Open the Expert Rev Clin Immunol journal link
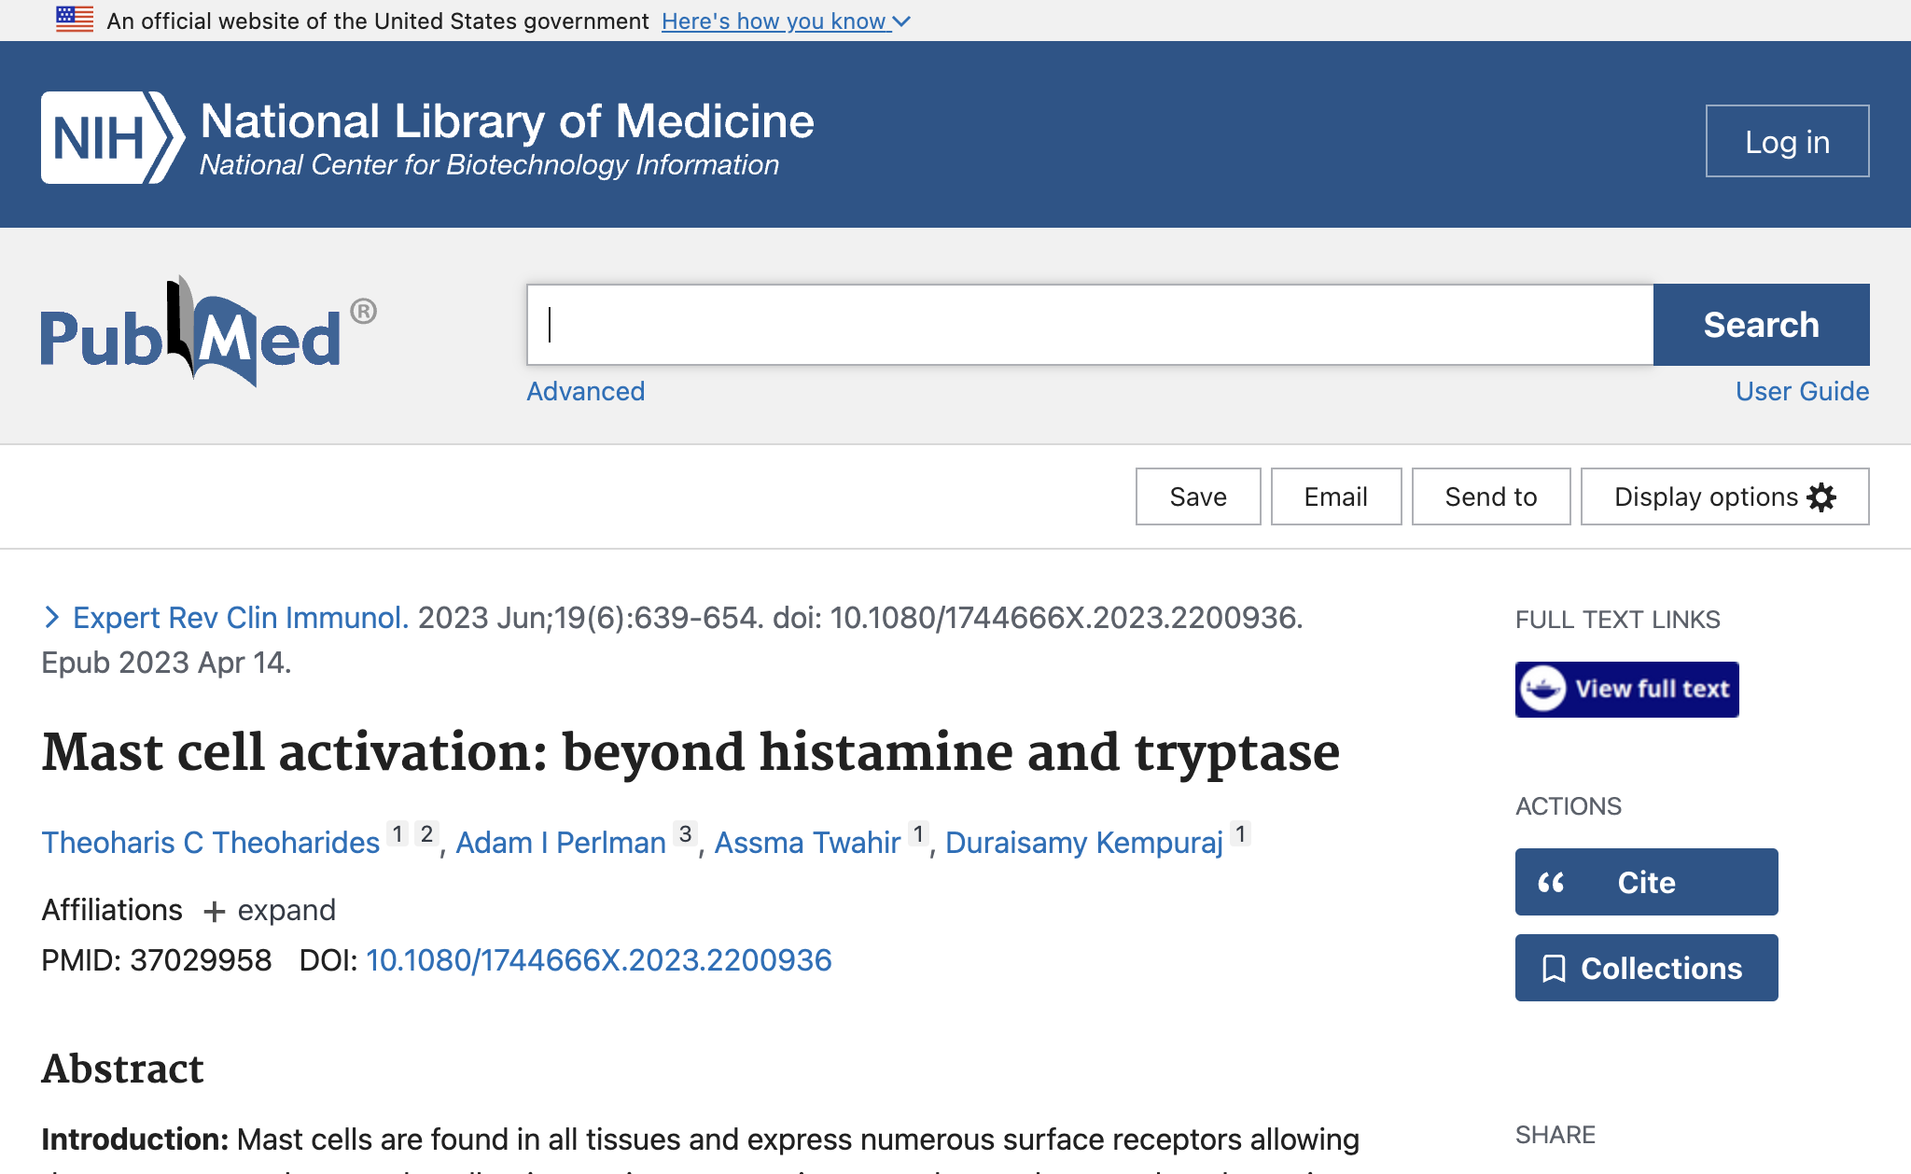 point(241,617)
